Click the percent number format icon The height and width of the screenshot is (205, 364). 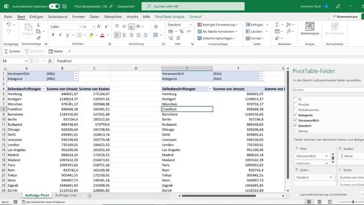pyautogui.click(x=181, y=31)
